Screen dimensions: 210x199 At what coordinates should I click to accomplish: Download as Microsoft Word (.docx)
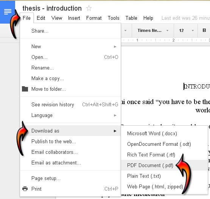click(164, 134)
